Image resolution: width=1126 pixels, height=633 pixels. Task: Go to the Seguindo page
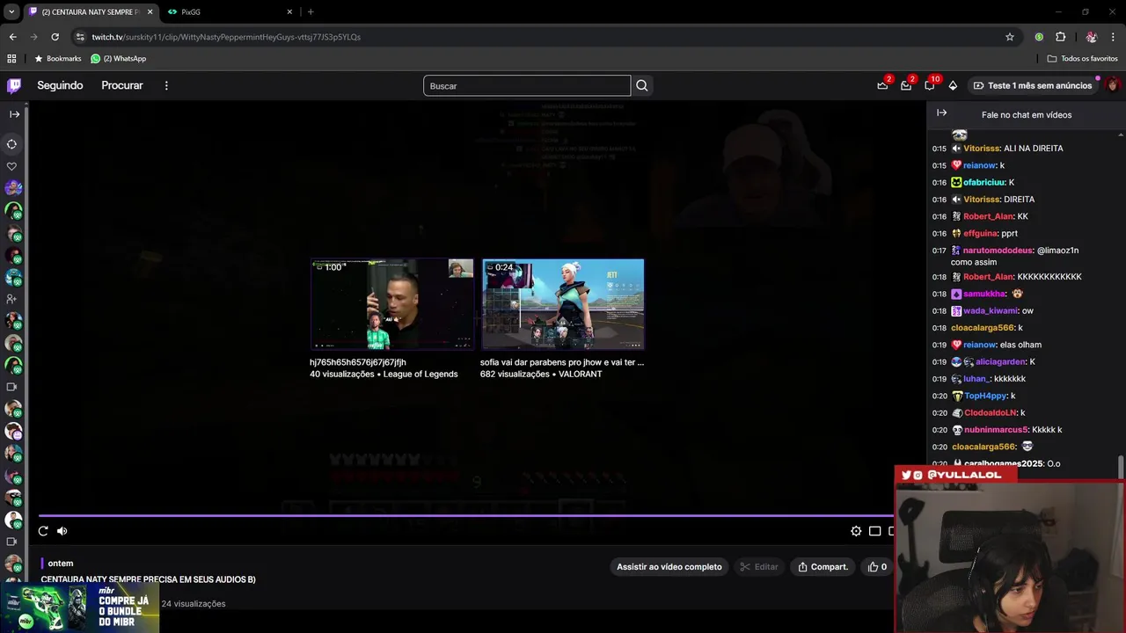[60, 85]
